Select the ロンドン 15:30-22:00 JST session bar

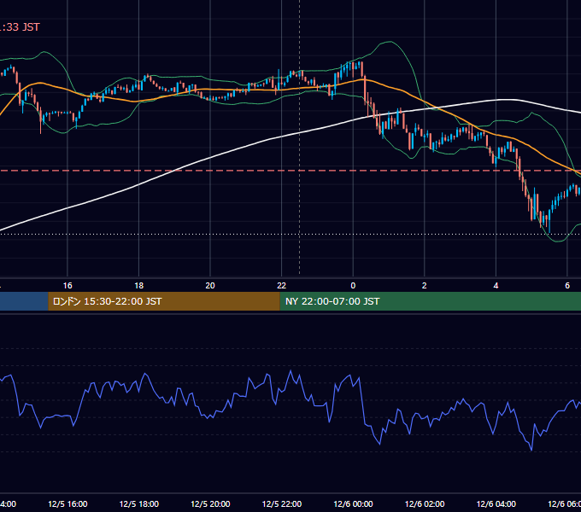click(164, 301)
